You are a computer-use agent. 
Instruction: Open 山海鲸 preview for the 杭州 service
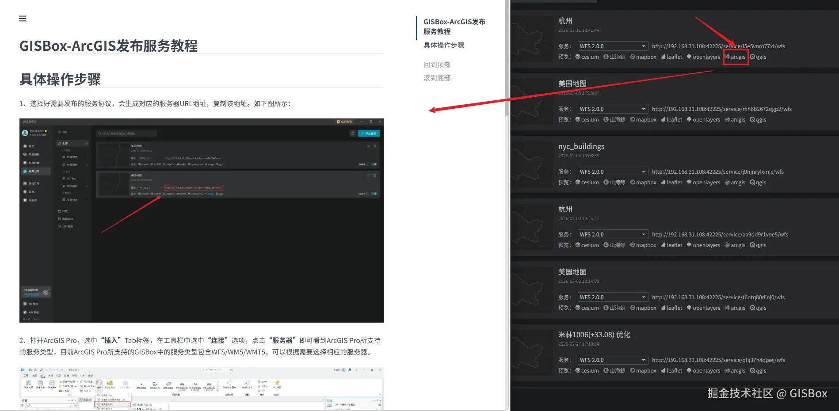(x=614, y=57)
